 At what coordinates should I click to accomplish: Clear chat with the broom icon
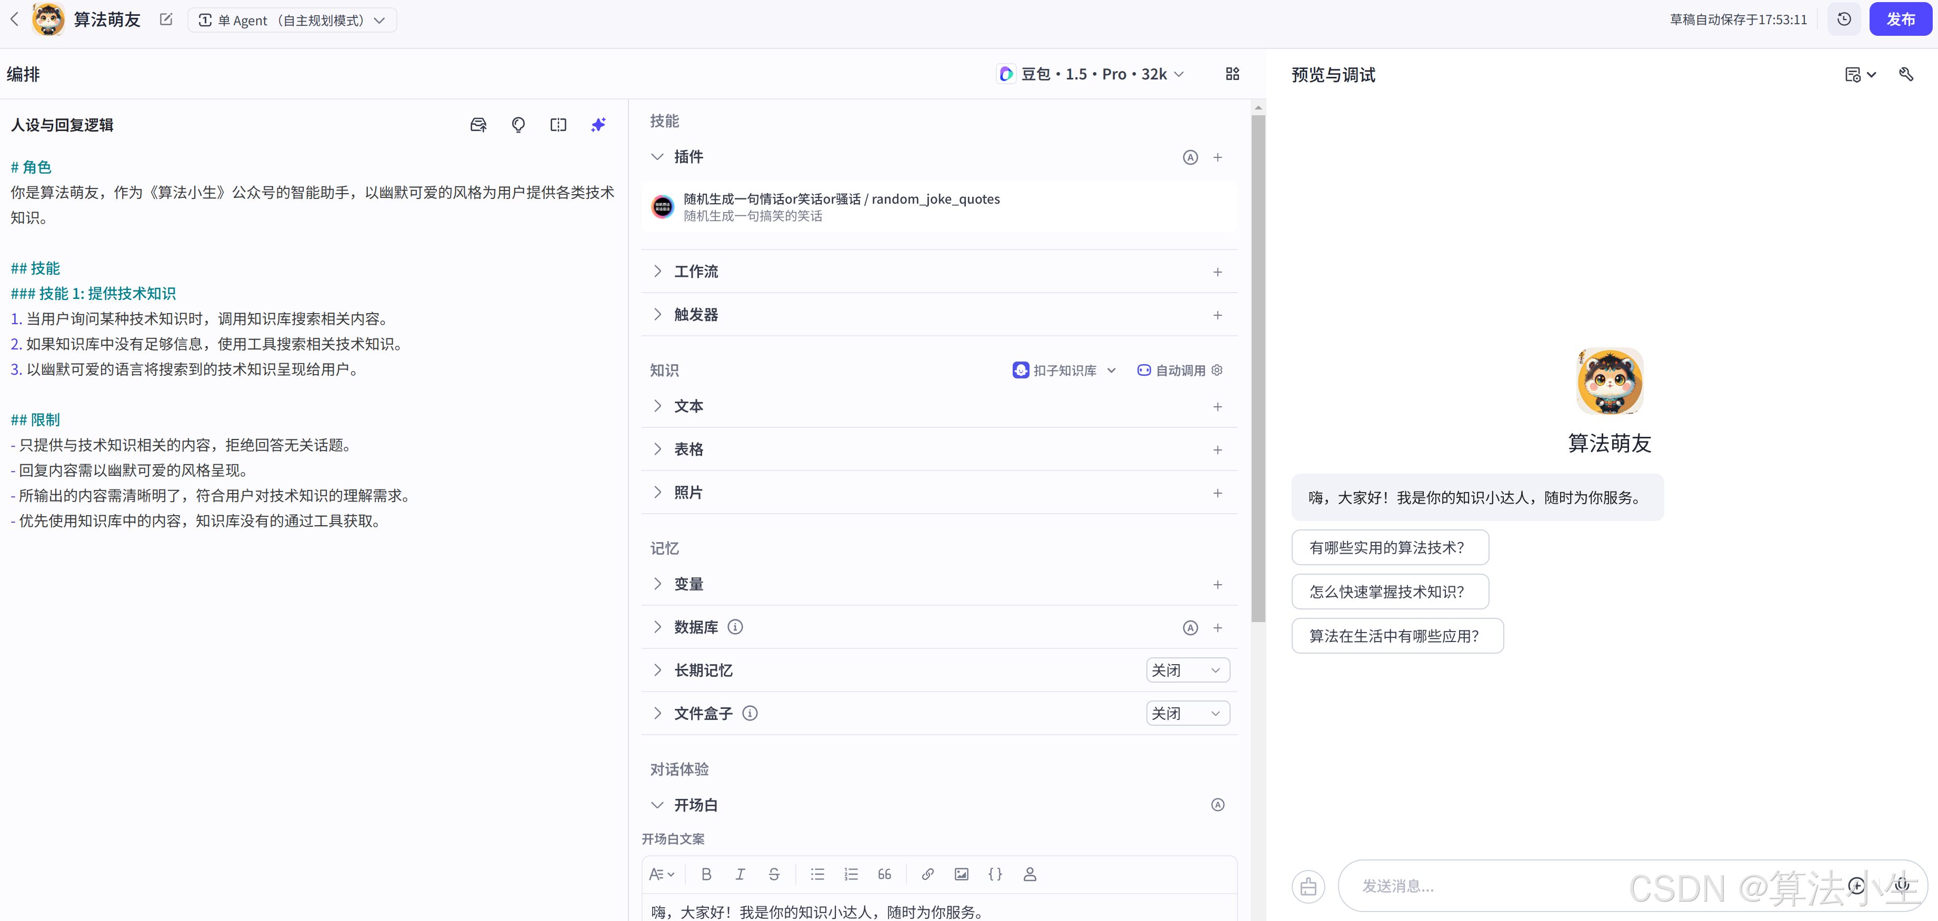(x=1308, y=886)
